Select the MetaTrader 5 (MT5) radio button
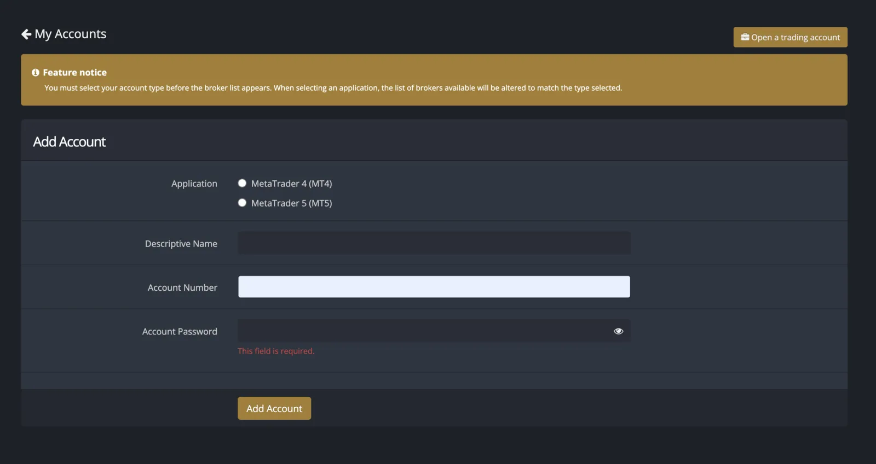Viewport: 876px width, 464px height. point(242,203)
